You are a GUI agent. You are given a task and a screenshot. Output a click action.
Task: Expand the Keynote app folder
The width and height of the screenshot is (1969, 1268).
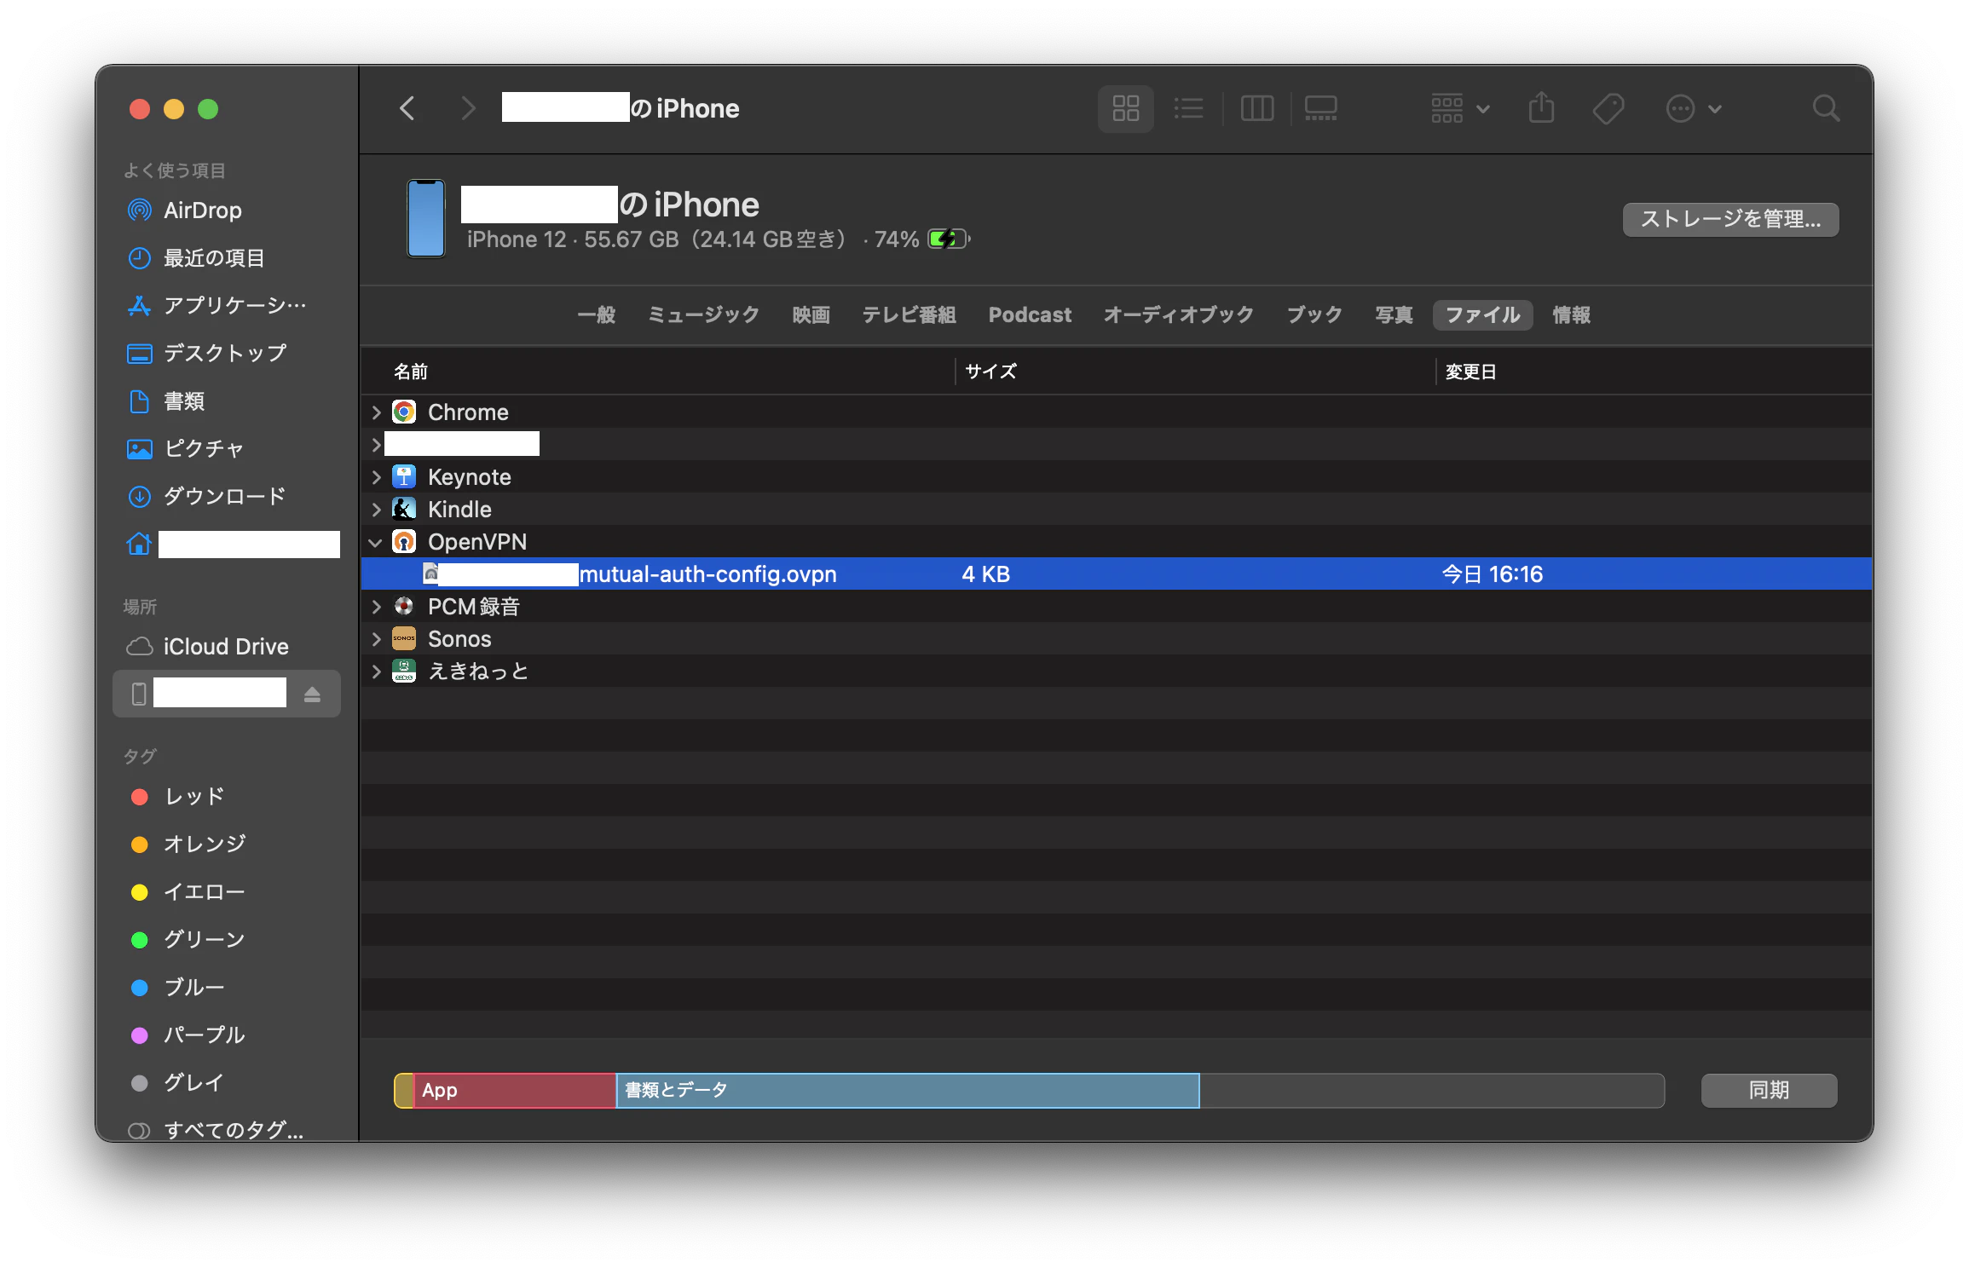pyautogui.click(x=376, y=477)
